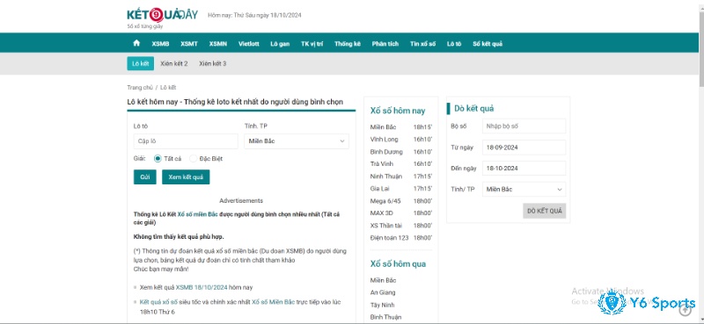Open the Xổ số Miền Bắc link in the bullet list
This screenshot has width=704, height=324.
coord(274,302)
